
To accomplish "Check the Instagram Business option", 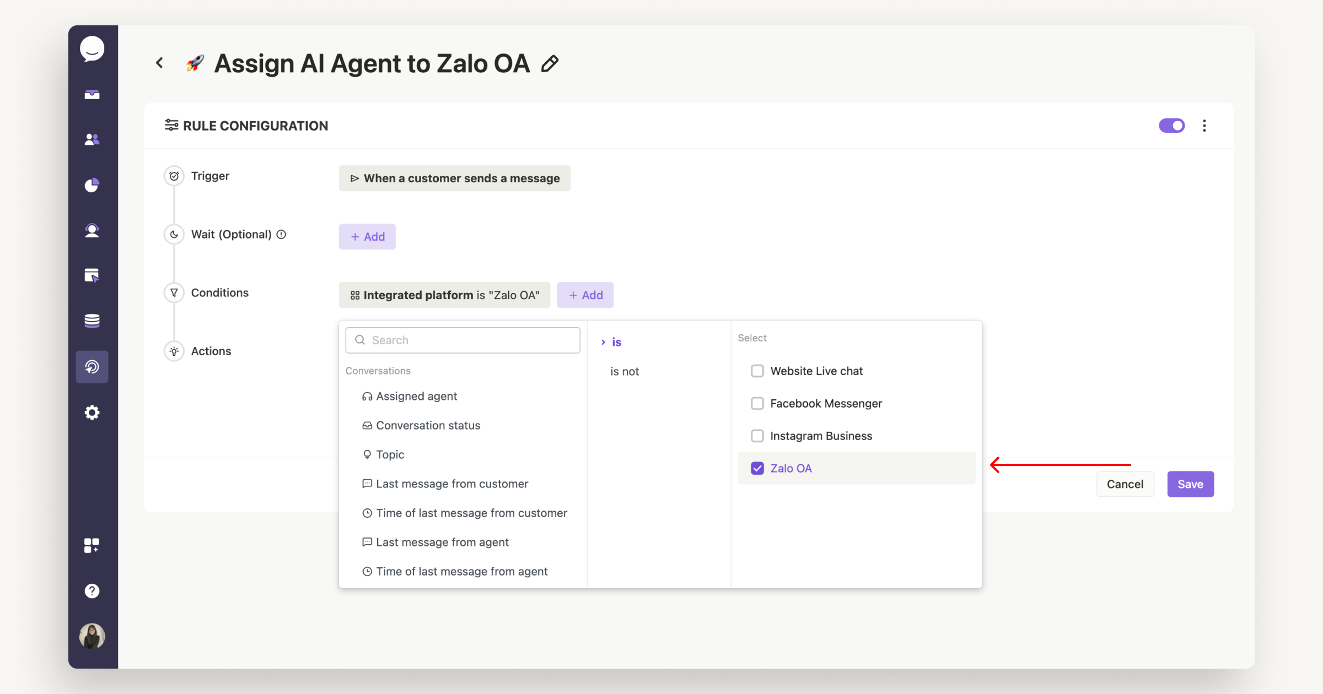I will [x=757, y=436].
